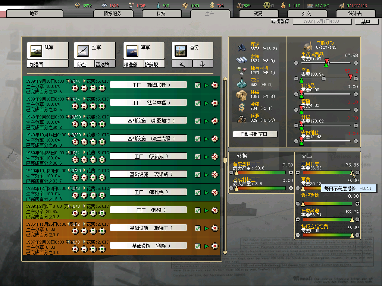382x286 pixels.
Task: Toggle the checkbox for 工厂 (汉诺威)
Action: pos(198,157)
